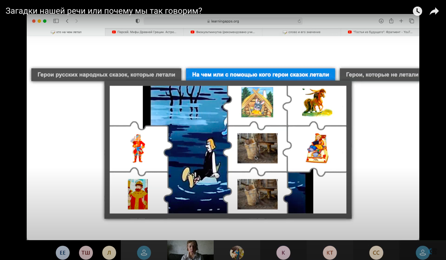This screenshot has height=260, width=446.
Task: Click participant avatar "КТ"
Action: [330, 253]
